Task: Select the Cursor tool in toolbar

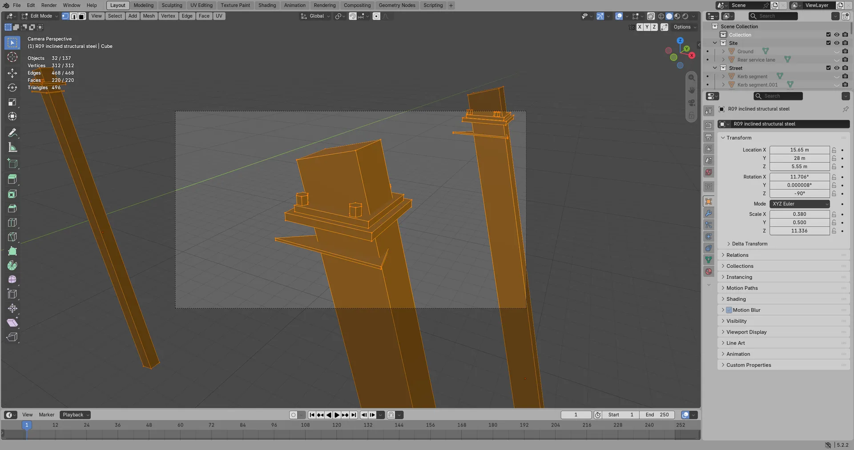Action: [12, 57]
